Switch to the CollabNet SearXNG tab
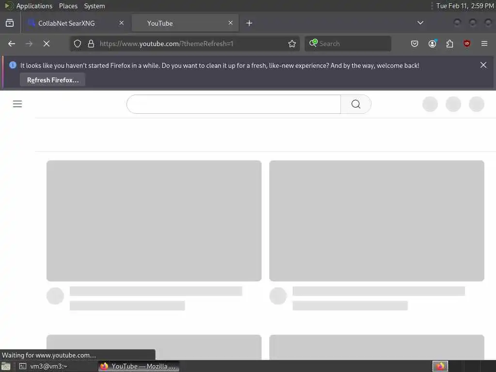This screenshot has height=372, width=496. click(x=76, y=23)
